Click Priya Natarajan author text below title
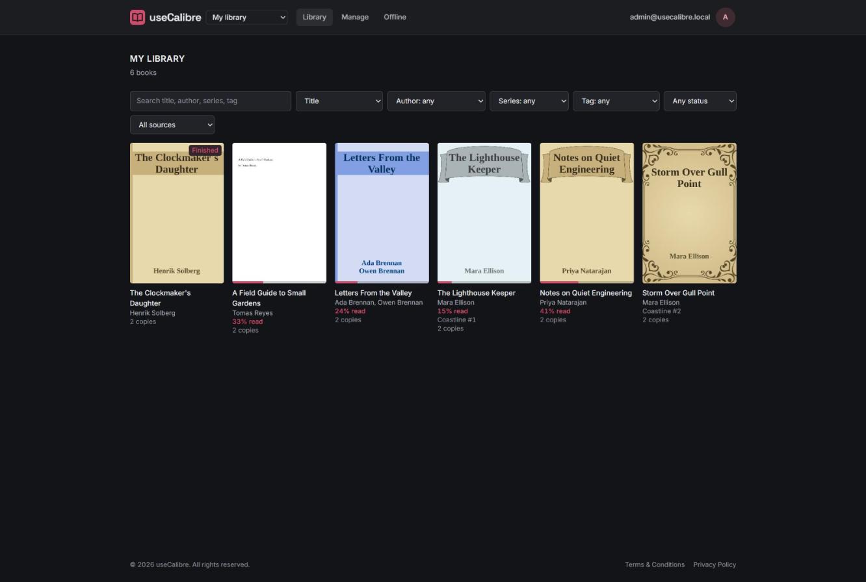 (563, 303)
